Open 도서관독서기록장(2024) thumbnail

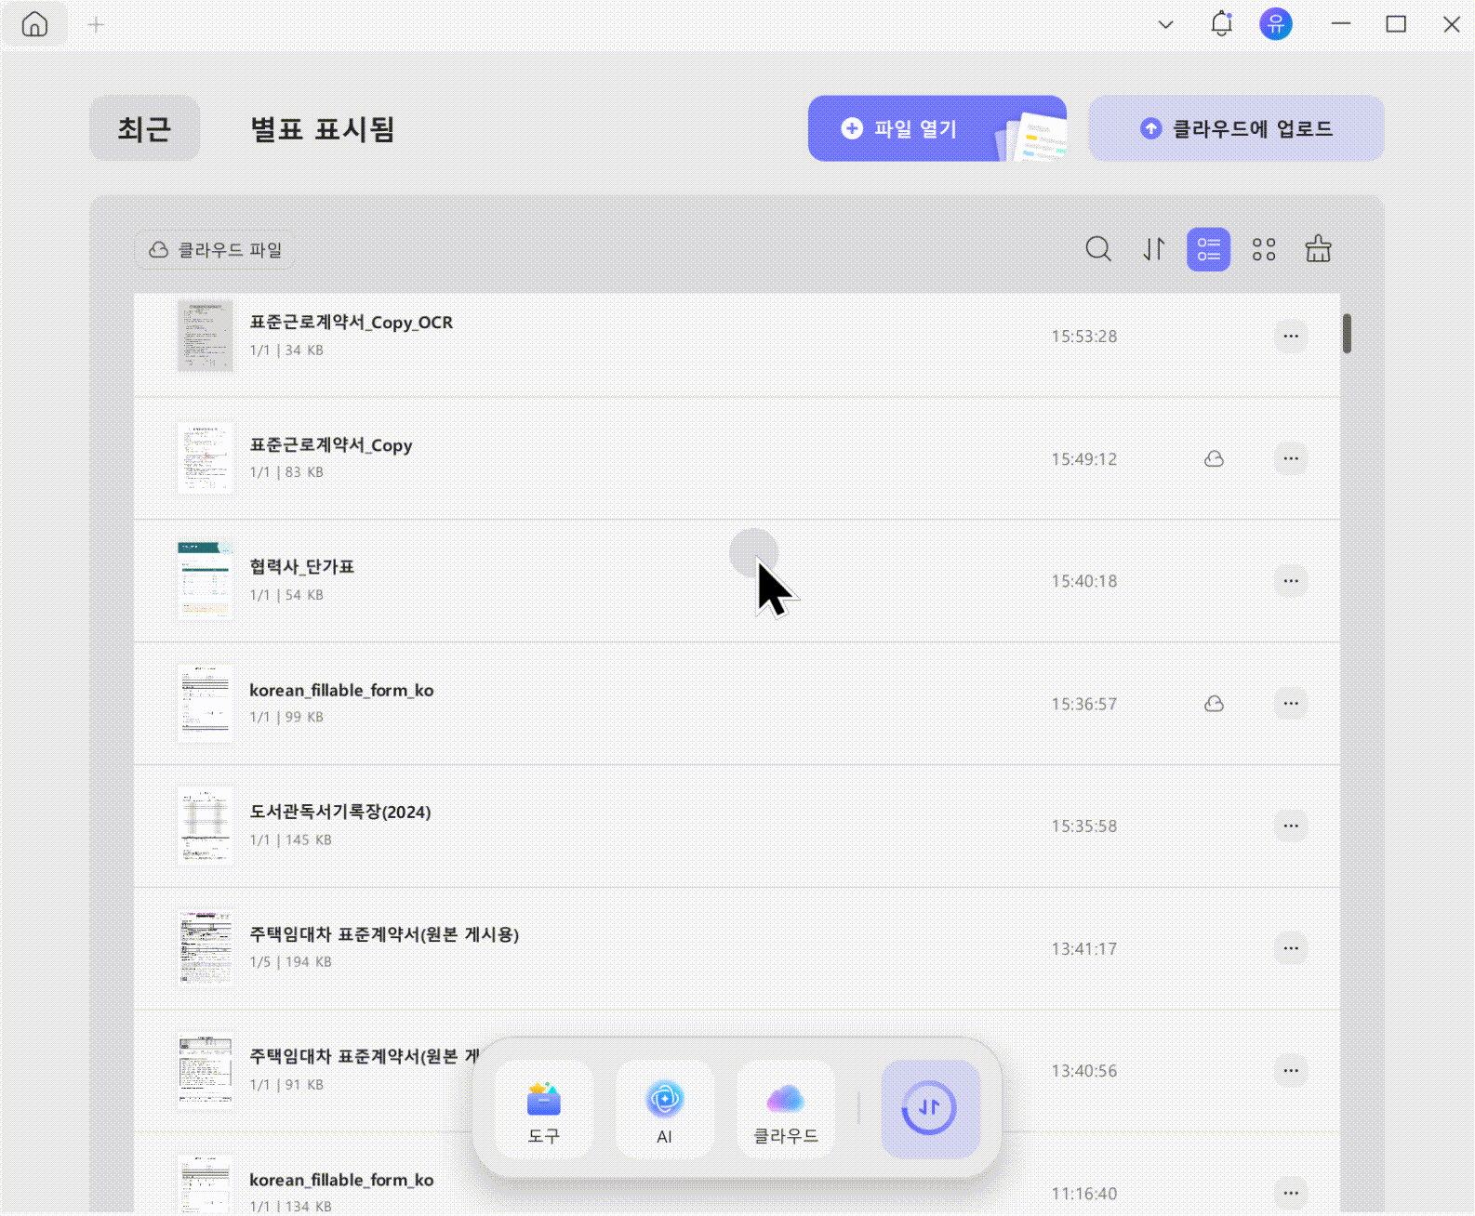(x=205, y=826)
